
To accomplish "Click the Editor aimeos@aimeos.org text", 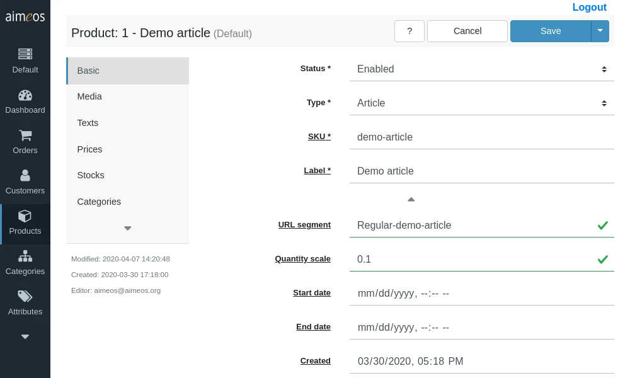I will tap(116, 290).
